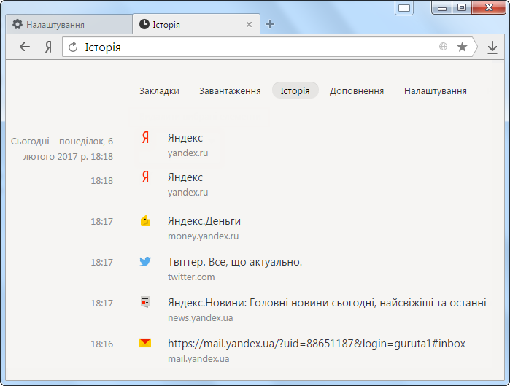Click the Twitter bird favicon
The width and height of the screenshot is (510, 386).
[x=145, y=261]
